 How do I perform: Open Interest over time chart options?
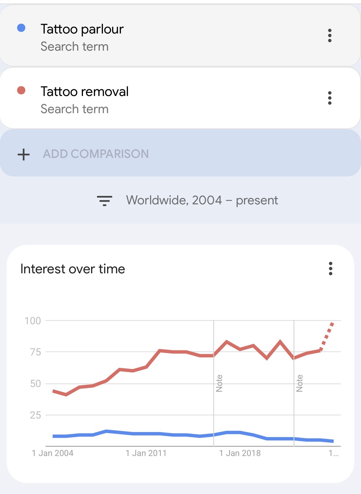tap(330, 269)
